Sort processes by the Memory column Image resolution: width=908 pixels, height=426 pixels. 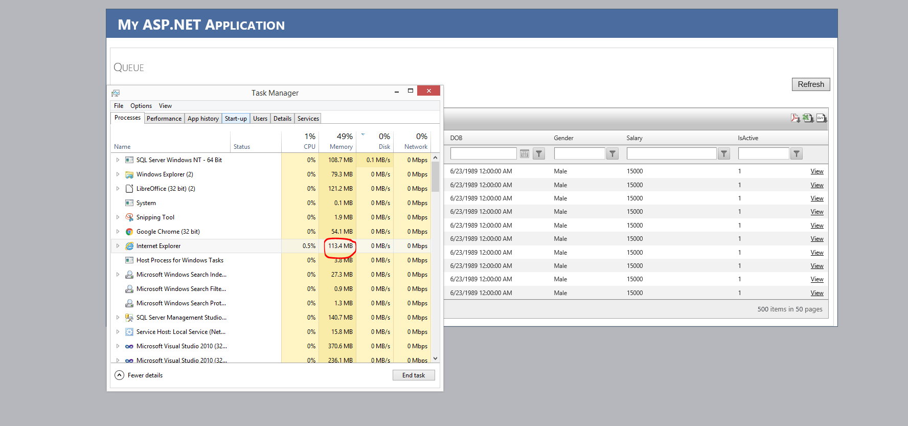[x=337, y=142]
